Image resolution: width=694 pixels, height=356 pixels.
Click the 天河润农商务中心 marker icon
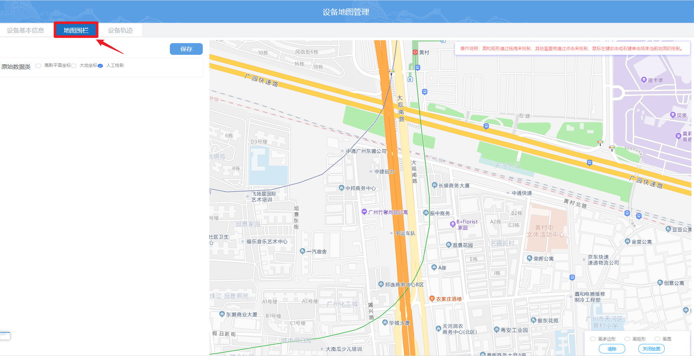coord(439,329)
